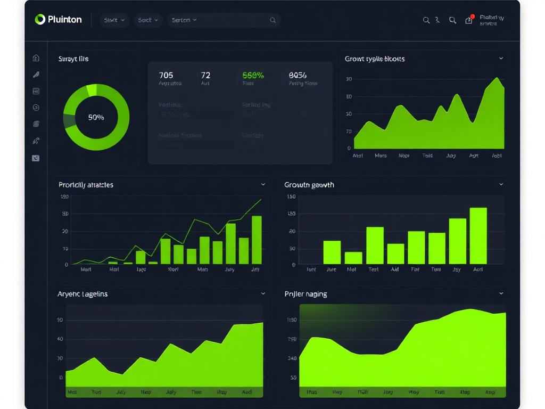
Task: Open the Sact dropdown in header
Action: point(148,20)
